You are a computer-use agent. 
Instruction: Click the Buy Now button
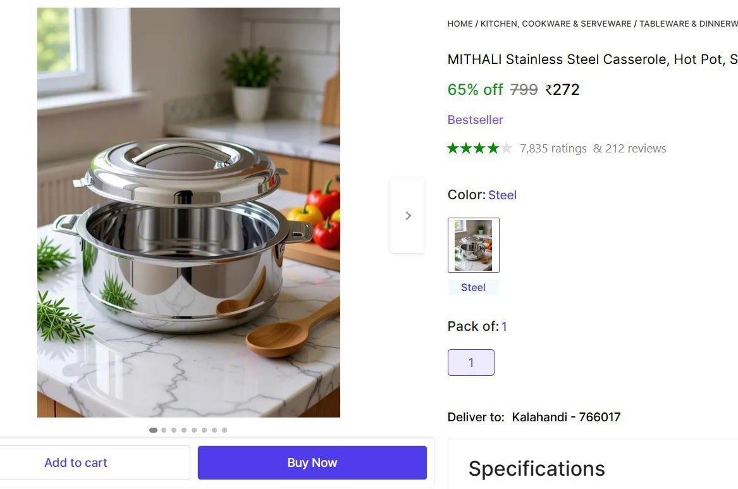312,462
